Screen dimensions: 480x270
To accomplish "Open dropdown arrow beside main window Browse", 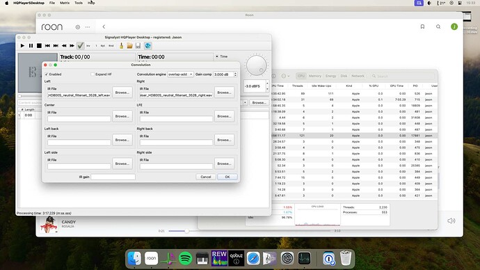I will [x=245, y=103].
